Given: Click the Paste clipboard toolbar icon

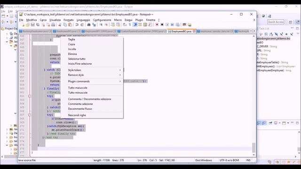Looking at the screenshot, I should (x=70, y=25).
